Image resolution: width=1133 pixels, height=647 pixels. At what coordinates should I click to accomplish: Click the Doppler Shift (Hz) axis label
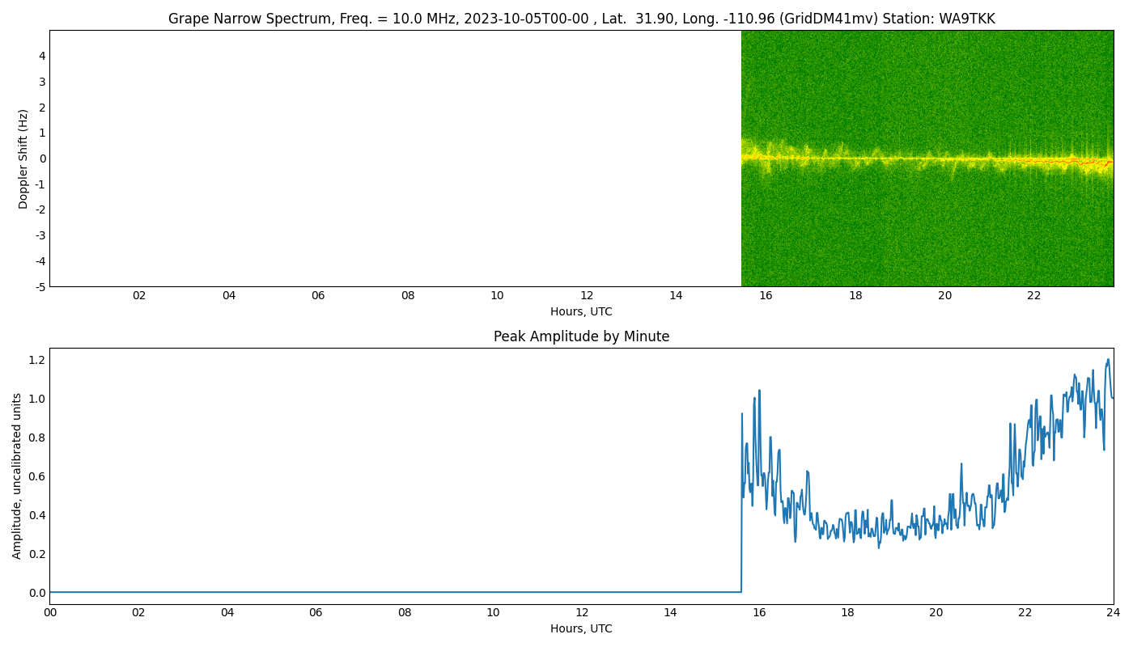23,159
